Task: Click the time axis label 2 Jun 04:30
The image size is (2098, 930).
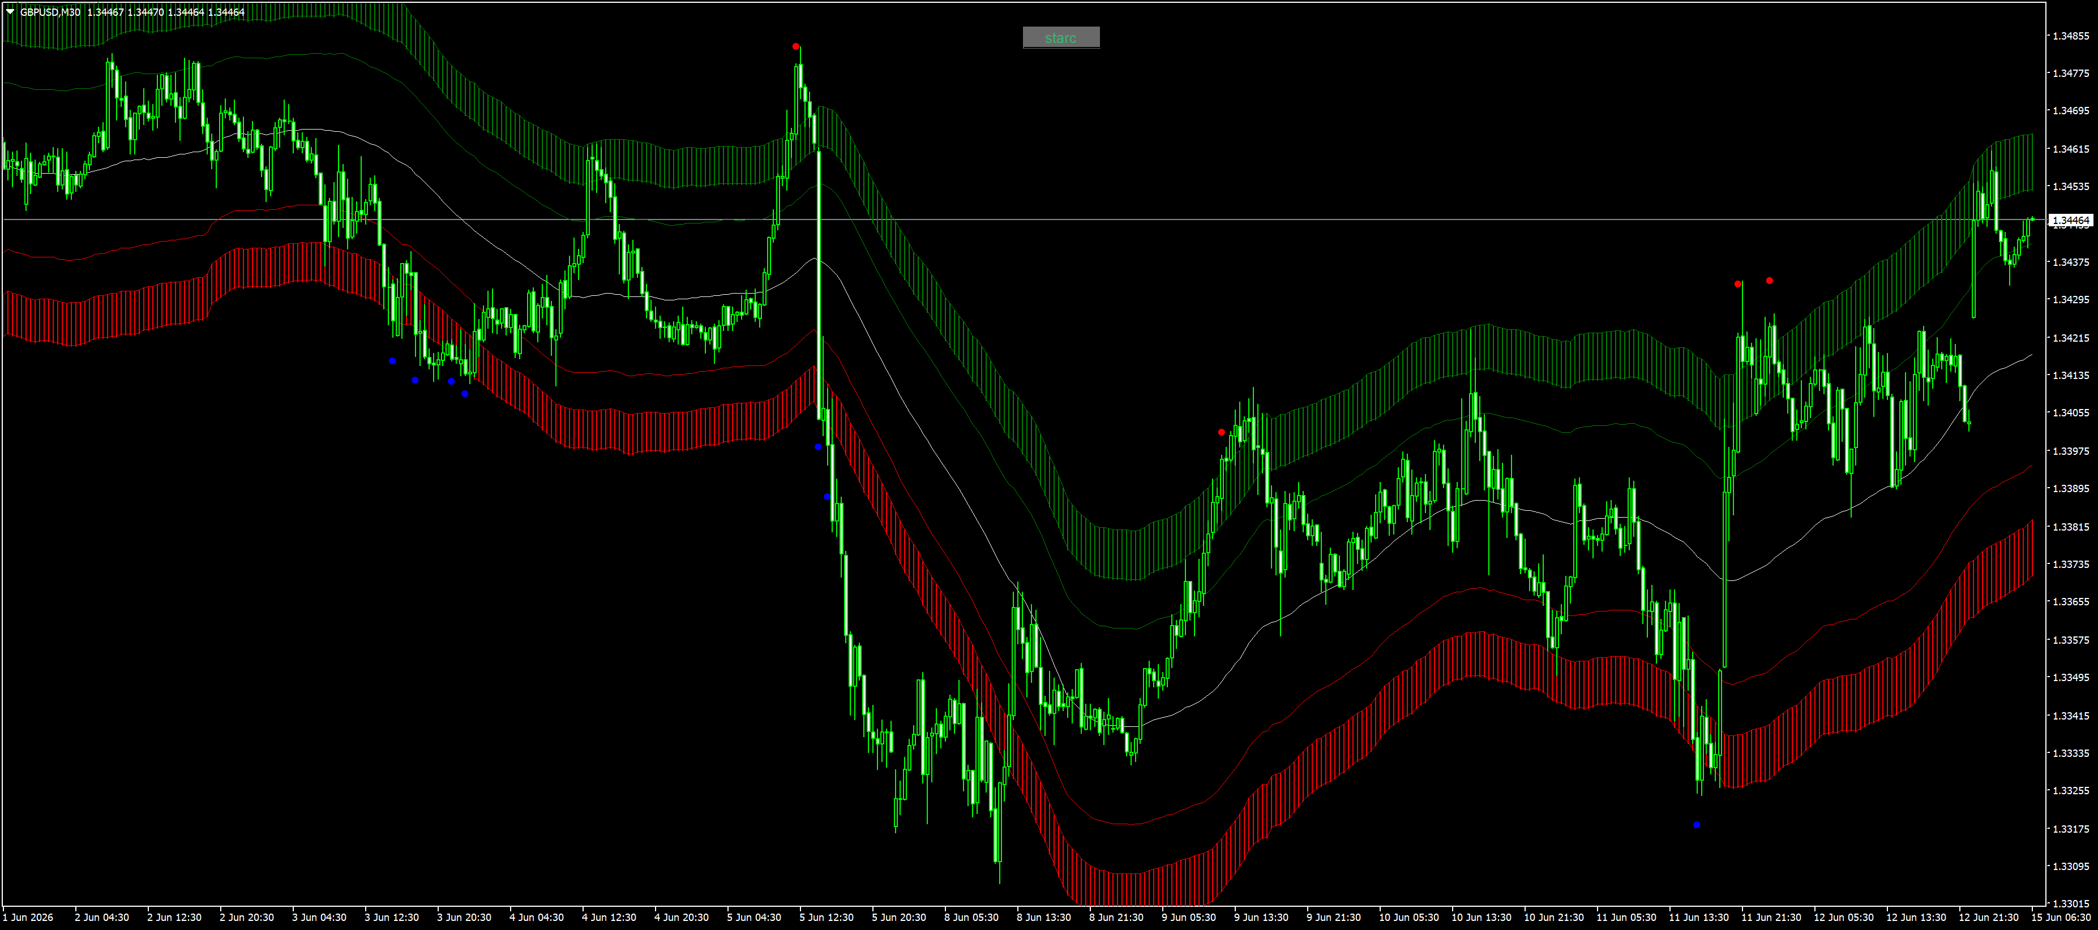Action: [102, 917]
